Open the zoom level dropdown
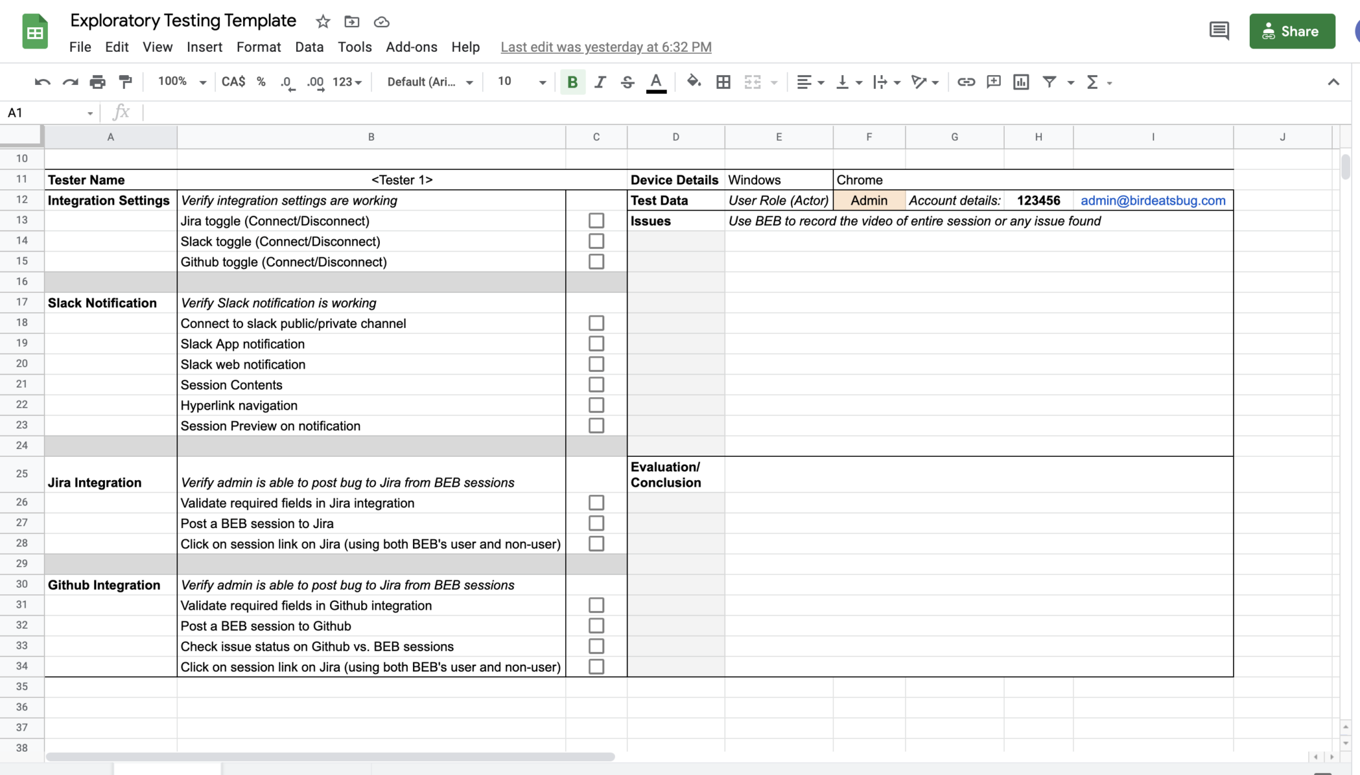This screenshot has width=1360, height=775. pyautogui.click(x=180, y=81)
